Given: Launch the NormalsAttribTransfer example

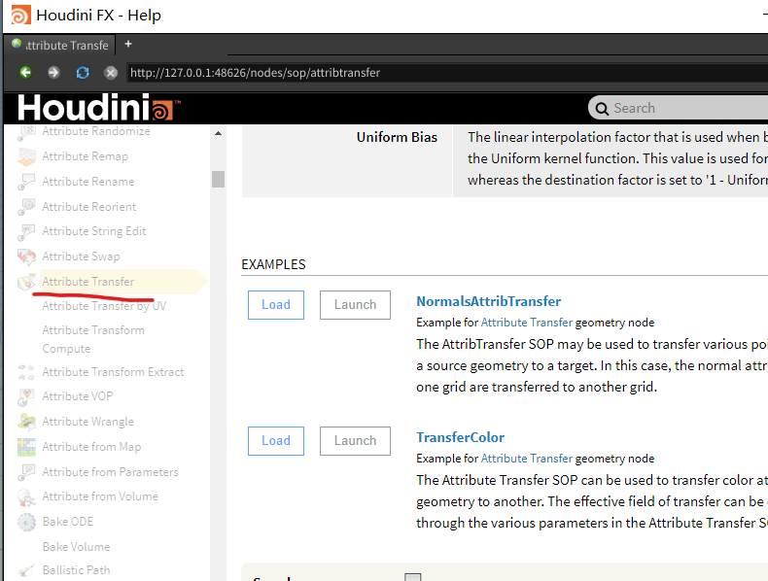Looking at the screenshot, I should point(355,305).
